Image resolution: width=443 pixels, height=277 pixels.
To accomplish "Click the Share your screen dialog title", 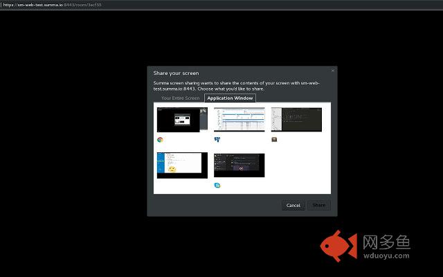I will [x=176, y=73].
